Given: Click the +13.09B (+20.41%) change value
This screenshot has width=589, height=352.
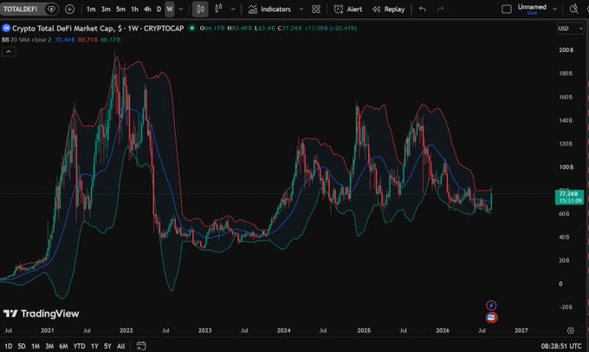Looking at the screenshot, I should click(x=331, y=29).
